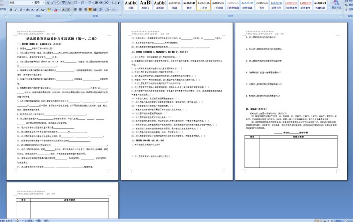Click the first page thumbnail
The width and height of the screenshot is (353, 222).
(x=62, y=101)
